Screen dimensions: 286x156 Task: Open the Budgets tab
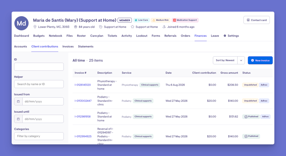(39, 36)
